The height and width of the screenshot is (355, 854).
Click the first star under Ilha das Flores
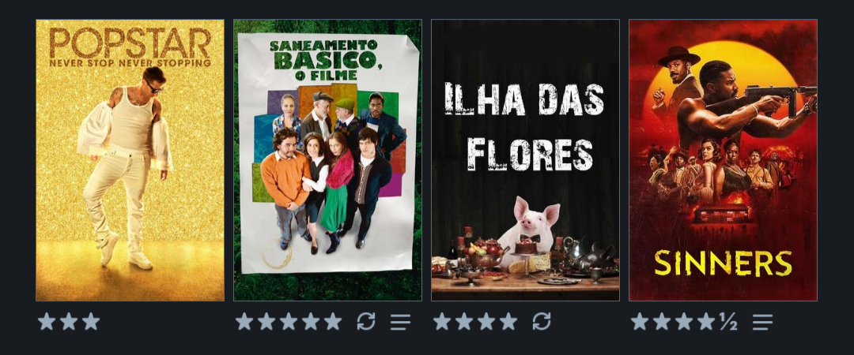pyautogui.click(x=442, y=321)
